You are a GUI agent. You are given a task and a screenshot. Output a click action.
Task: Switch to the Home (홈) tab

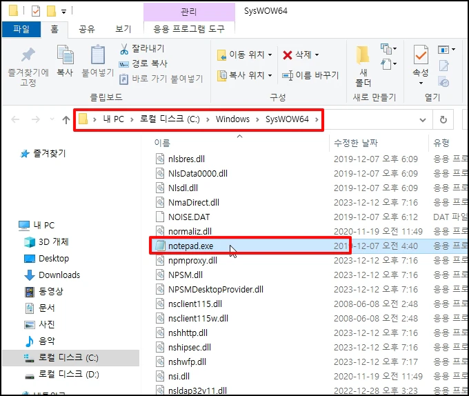point(54,29)
